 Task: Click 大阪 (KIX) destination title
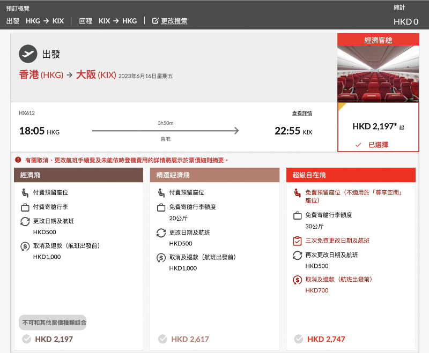click(96, 74)
